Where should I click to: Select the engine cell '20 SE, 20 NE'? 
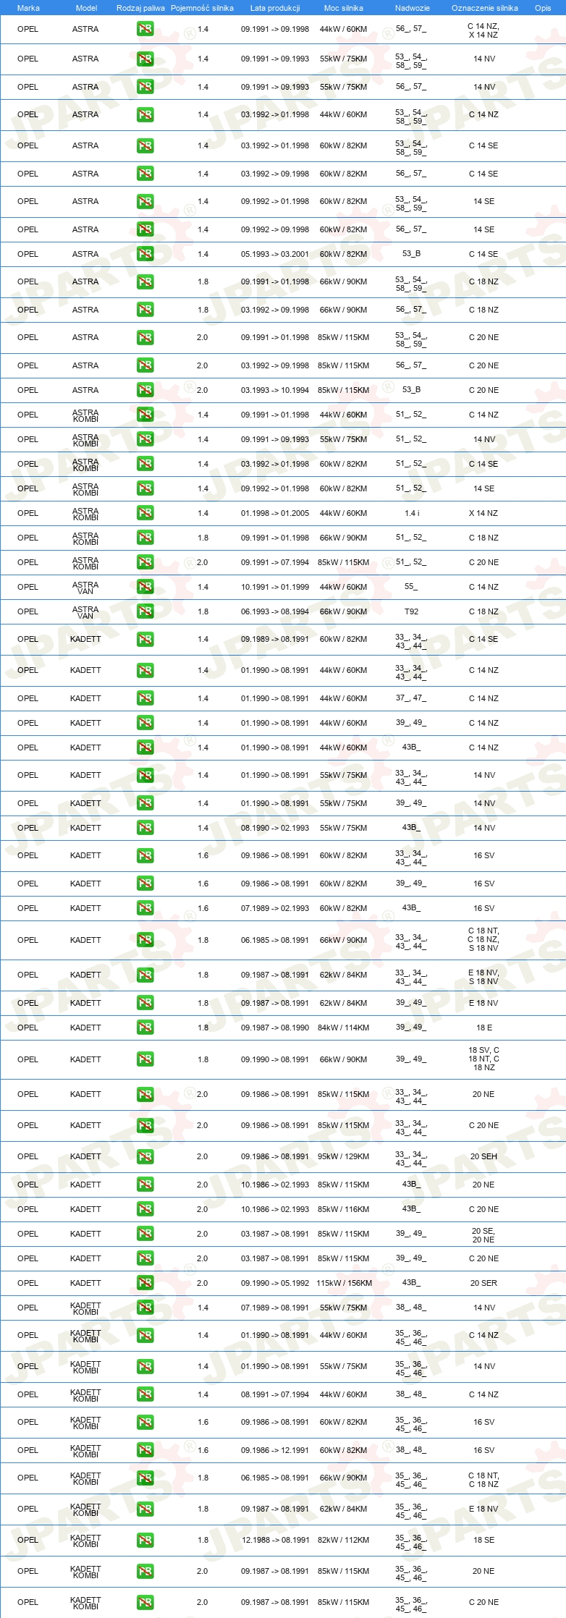pyautogui.click(x=483, y=1235)
